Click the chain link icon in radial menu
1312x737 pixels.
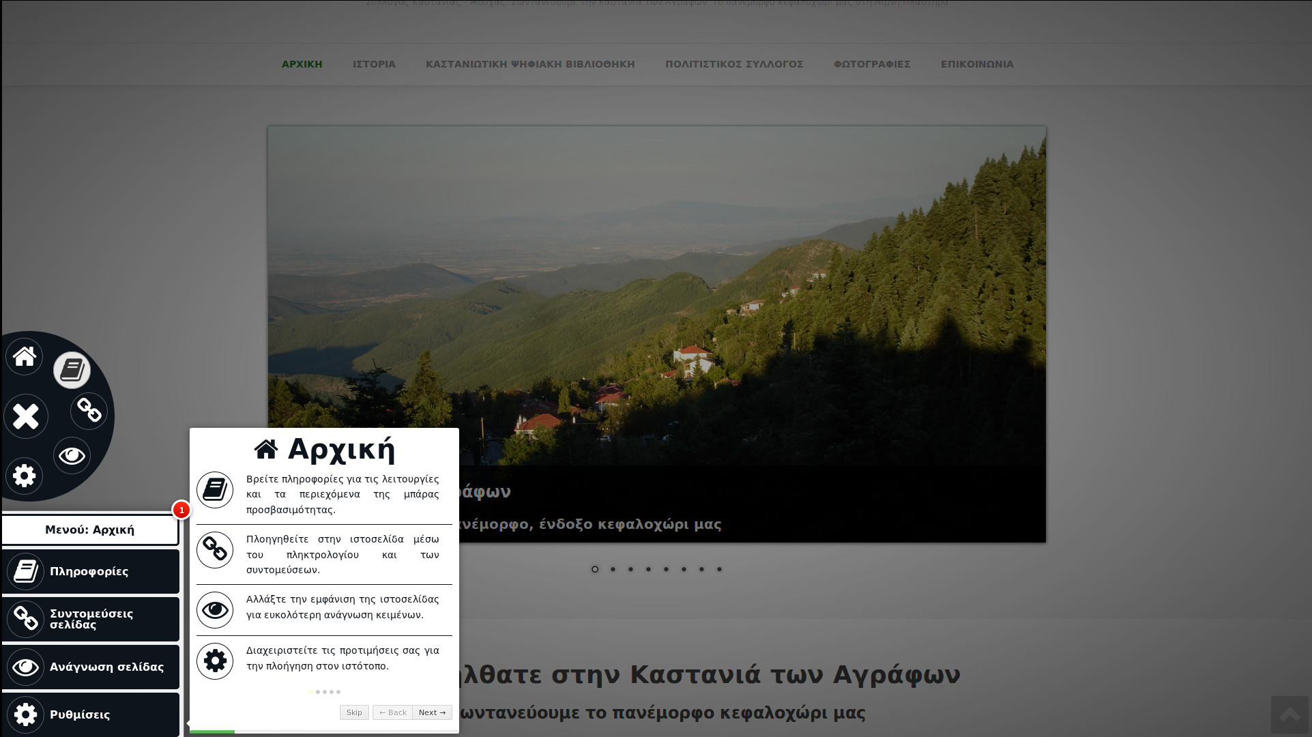click(x=89, y=410)
